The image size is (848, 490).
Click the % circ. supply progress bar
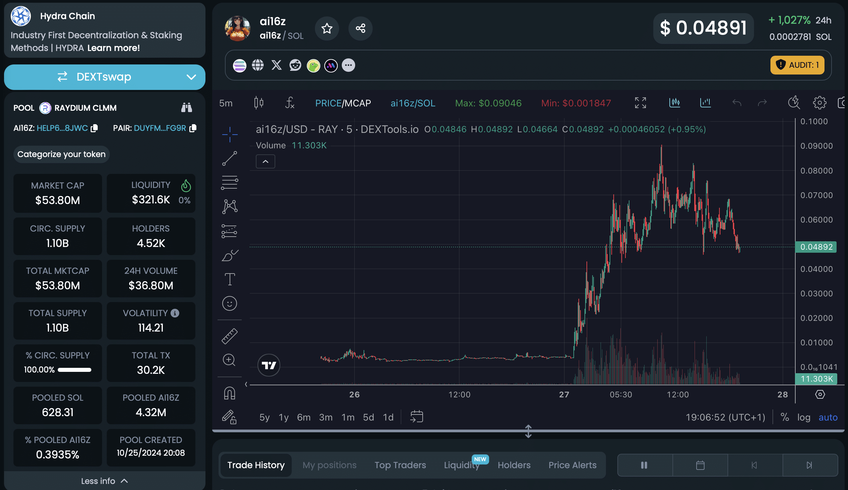(x=75, y=370)
